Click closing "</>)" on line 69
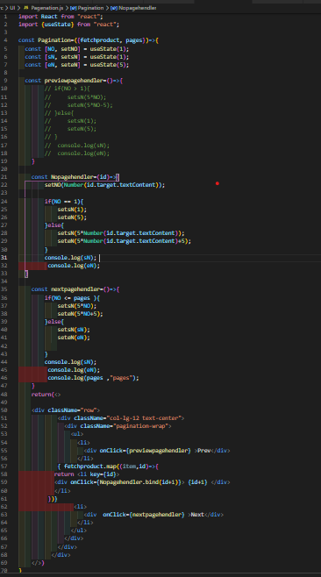This screenshot has width=321, height=577. [x=38, y=563]
